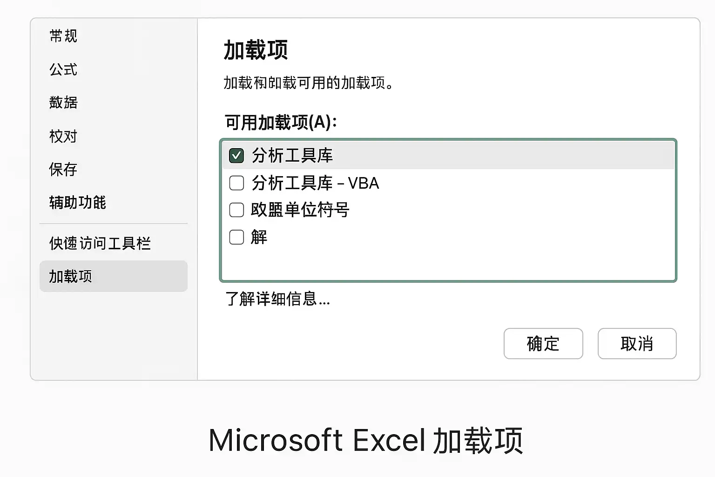Select 数据 in the sidebar

tap(63, 102)
